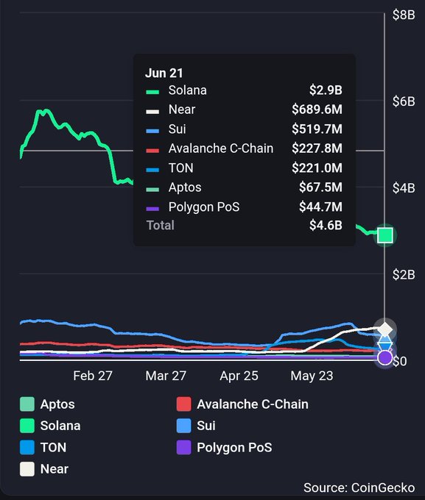Toggle the Aptos legend swatch
Screen dimensions: 425x500
tap(27, 404)
